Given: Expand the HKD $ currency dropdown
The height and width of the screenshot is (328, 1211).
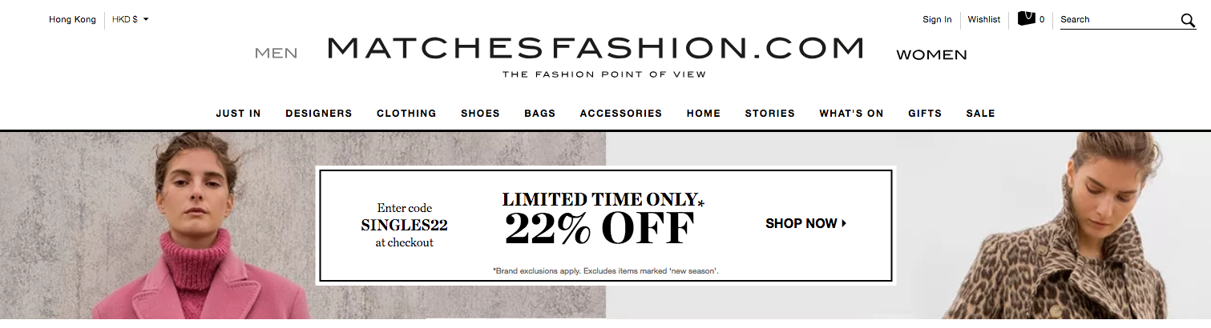Looking at the screenshot, I should (131, 19).
